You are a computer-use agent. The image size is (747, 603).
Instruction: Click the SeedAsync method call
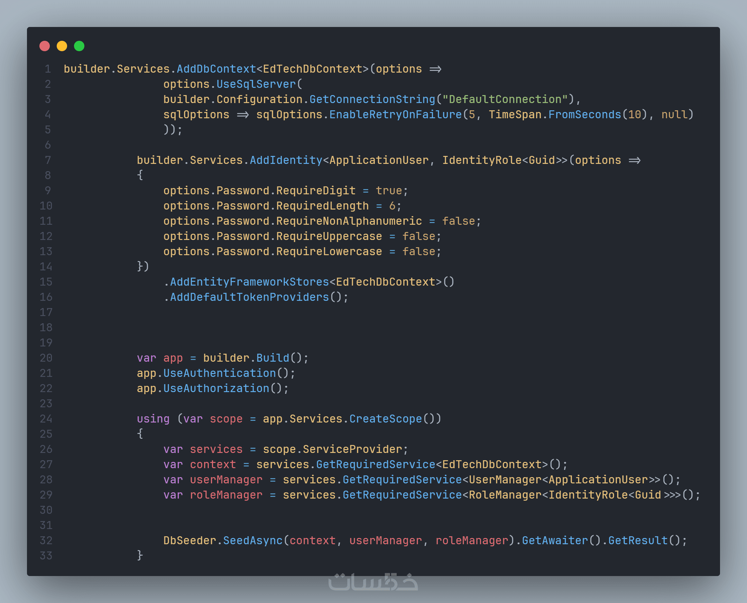click(252, 540)
